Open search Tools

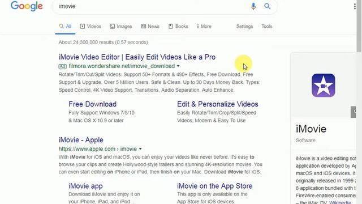[266, 27]
